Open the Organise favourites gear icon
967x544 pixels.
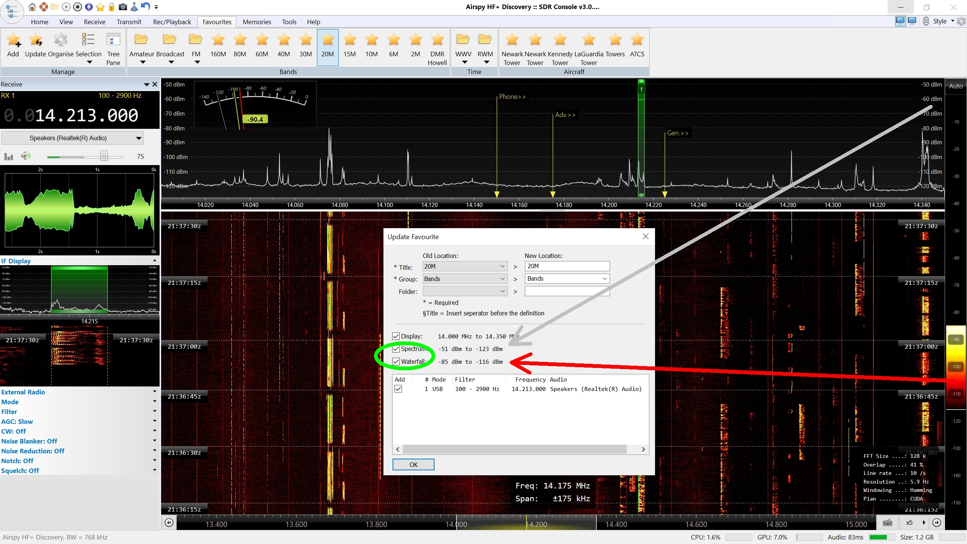tap(61, 40)
